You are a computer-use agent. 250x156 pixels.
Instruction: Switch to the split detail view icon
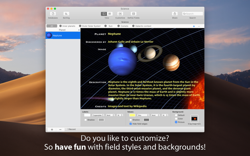(x=104, y=14)
